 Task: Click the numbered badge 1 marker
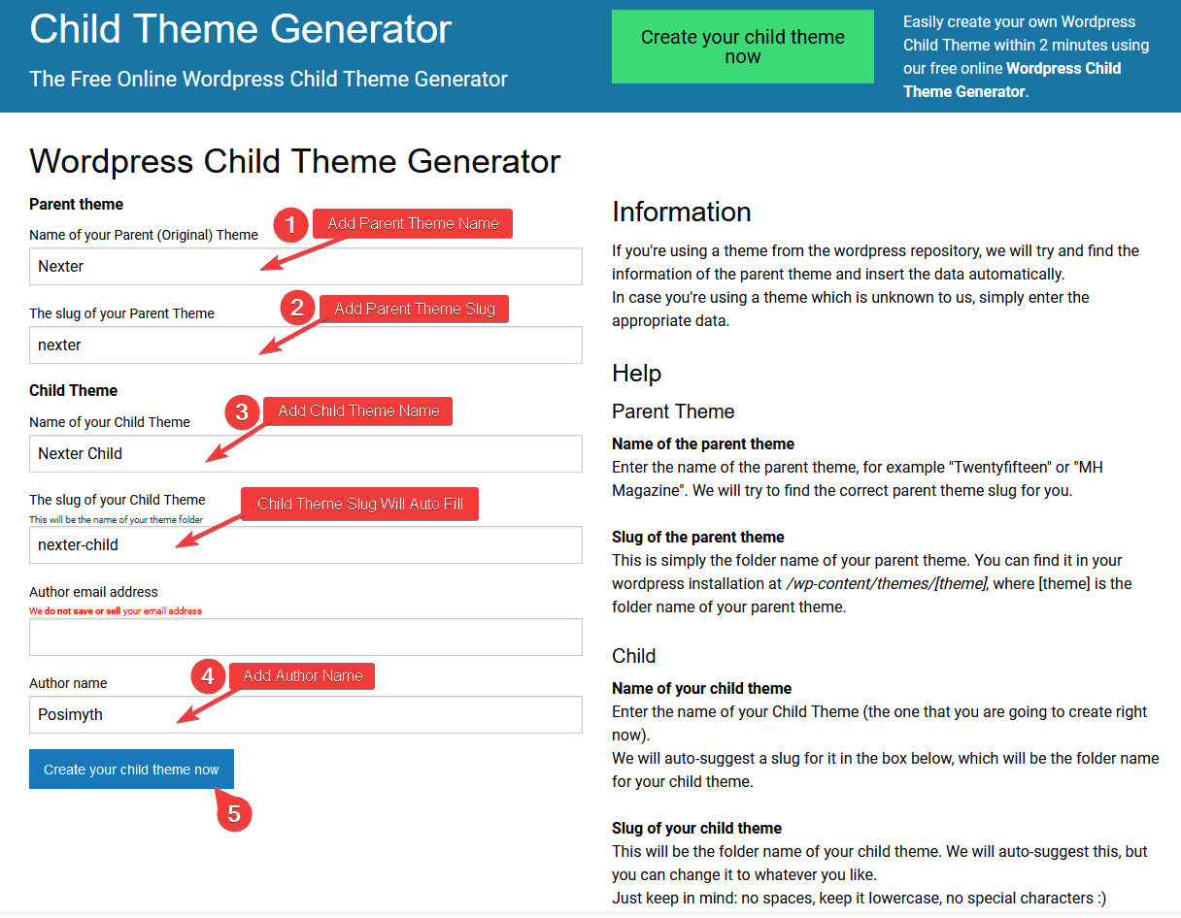click(x=291, y=224)
